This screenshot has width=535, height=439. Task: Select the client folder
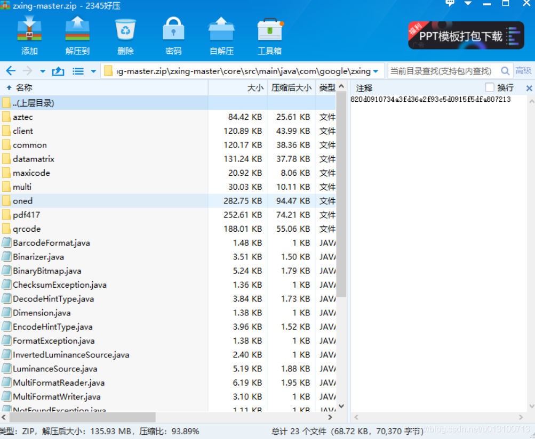168,131
